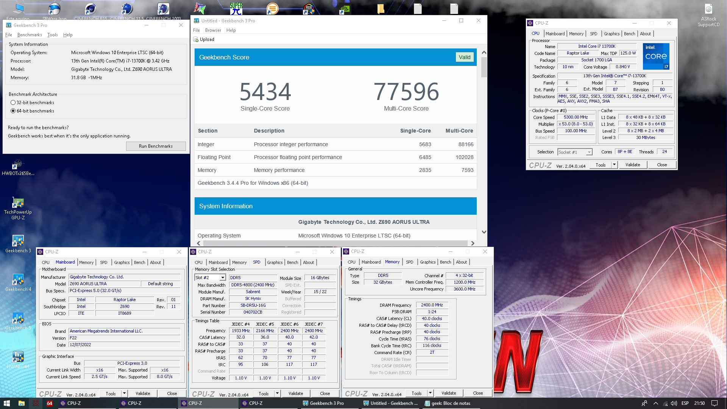This screenshot has height=409, width=727.
Task: Click the Upload icon in Geekbench results
Action: coord(196,39)
